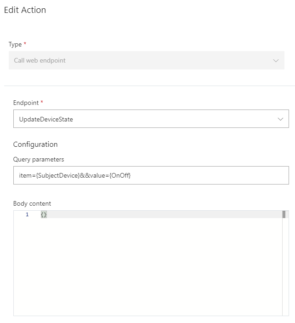Click the 'Endpoint' field label
Viewport: 295px width, 323px height.
click(26, 103)
